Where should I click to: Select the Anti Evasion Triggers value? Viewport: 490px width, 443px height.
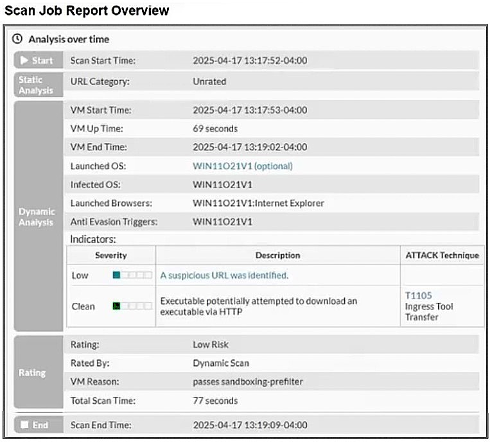point(222,221)
